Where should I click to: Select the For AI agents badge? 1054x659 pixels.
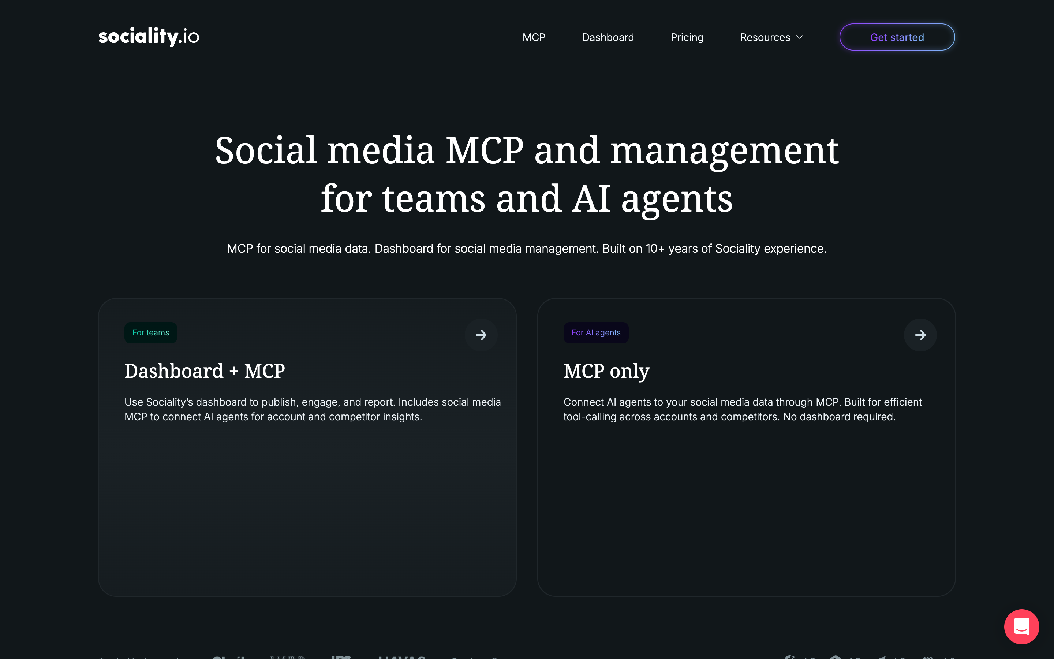[x=596, y=332]
